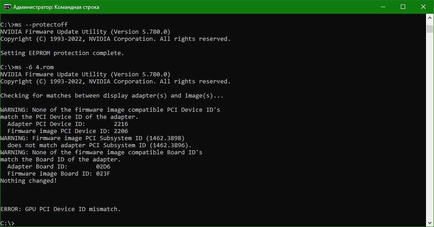Open the Command Prompt system menu icon
434x227 pixels.
coord(7,7)
